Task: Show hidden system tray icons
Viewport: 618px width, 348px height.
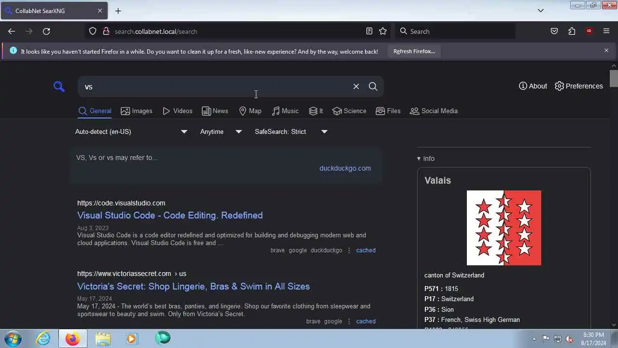Action: (534, 339)
